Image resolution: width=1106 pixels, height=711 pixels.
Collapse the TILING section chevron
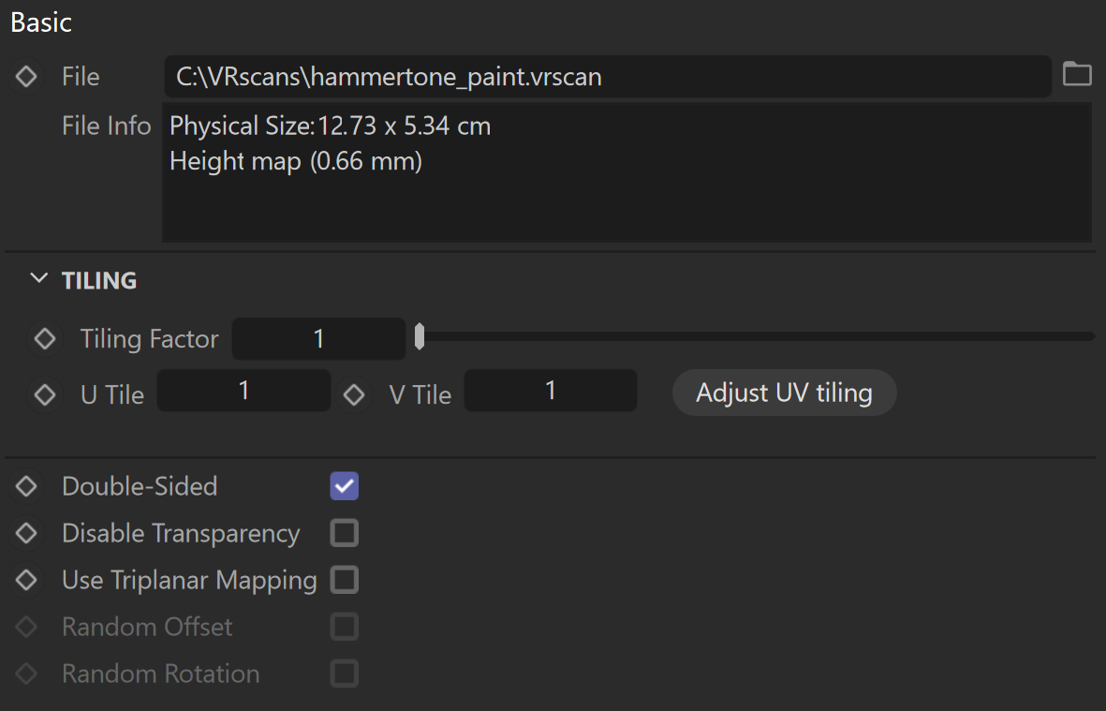(x=38, y=278)
